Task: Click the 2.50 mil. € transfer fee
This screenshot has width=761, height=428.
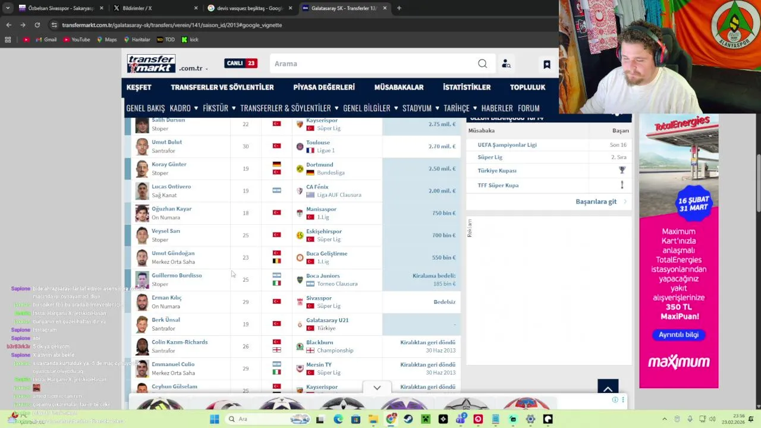Action: 442,169
